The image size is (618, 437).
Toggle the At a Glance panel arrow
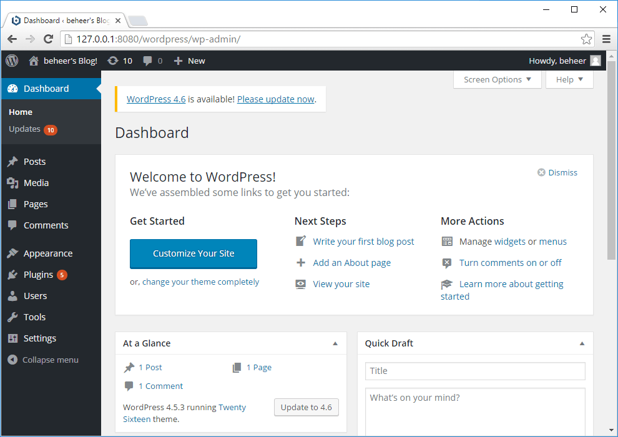pyautogui.click(x=335, y=343)
